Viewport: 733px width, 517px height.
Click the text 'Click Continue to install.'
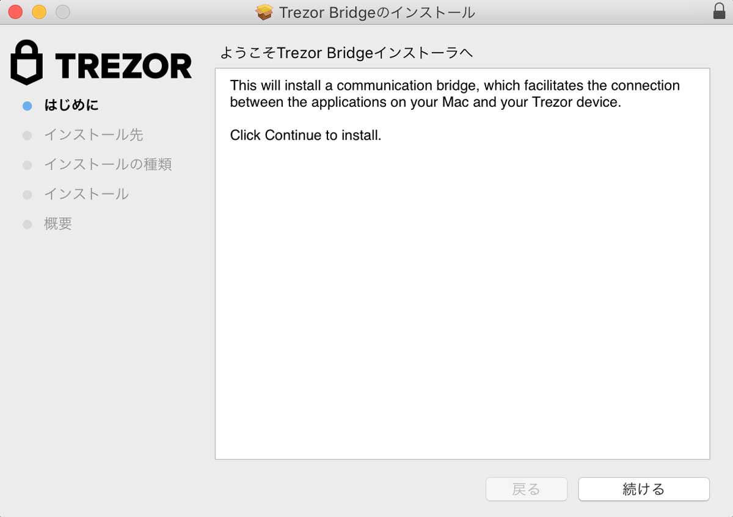[x=305, y=135]
